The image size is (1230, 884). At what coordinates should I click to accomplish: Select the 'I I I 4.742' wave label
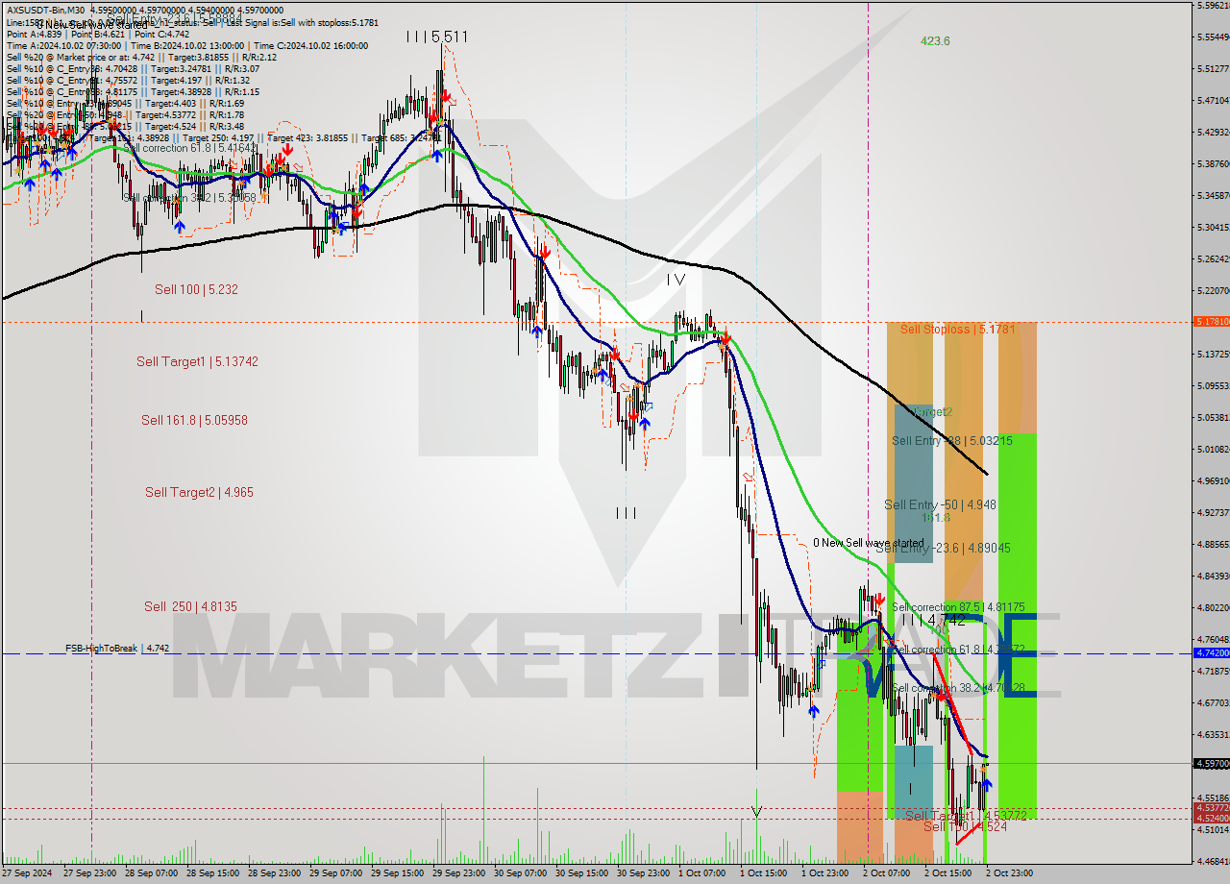pos(933,622)
